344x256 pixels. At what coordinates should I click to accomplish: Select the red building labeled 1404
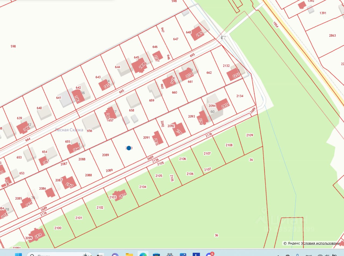(x=23, y=128)
